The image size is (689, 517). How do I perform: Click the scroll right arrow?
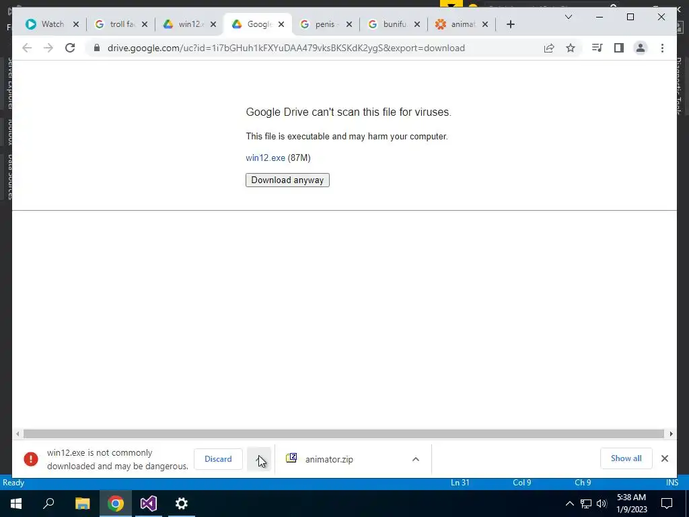pyautogui.click(x=671, y=434)
